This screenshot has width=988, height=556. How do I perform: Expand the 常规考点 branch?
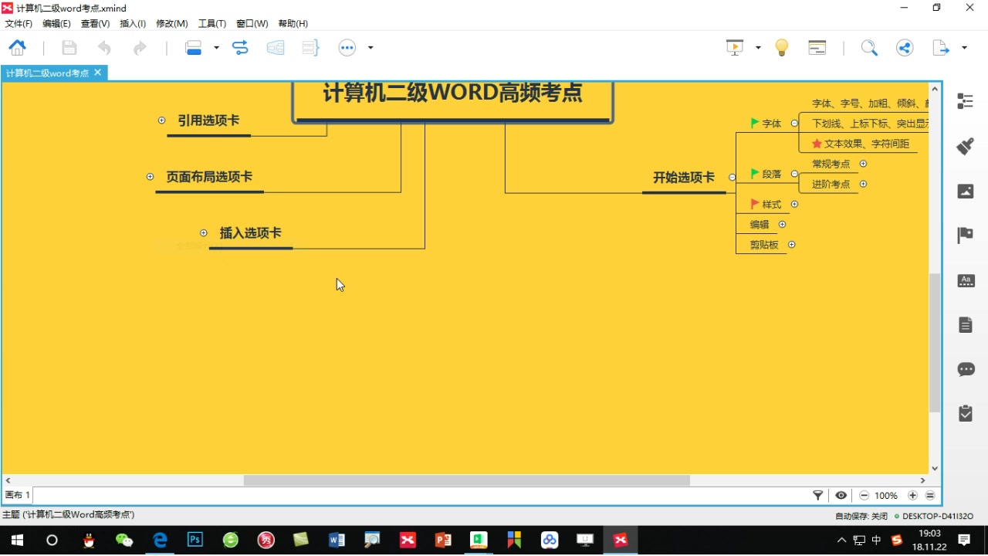click(x=863, y=163)
